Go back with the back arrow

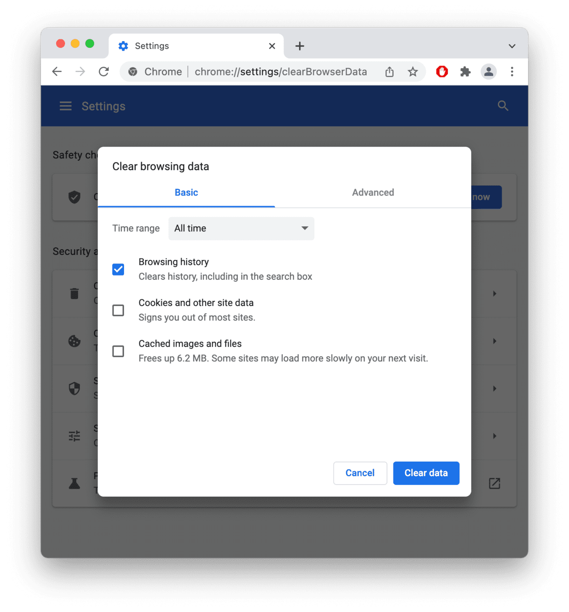pos(57,72)
